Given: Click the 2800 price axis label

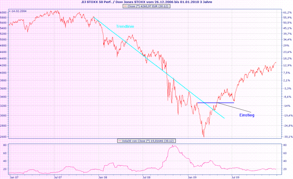Looking at the screenshot, I should (x=3, y=126).
